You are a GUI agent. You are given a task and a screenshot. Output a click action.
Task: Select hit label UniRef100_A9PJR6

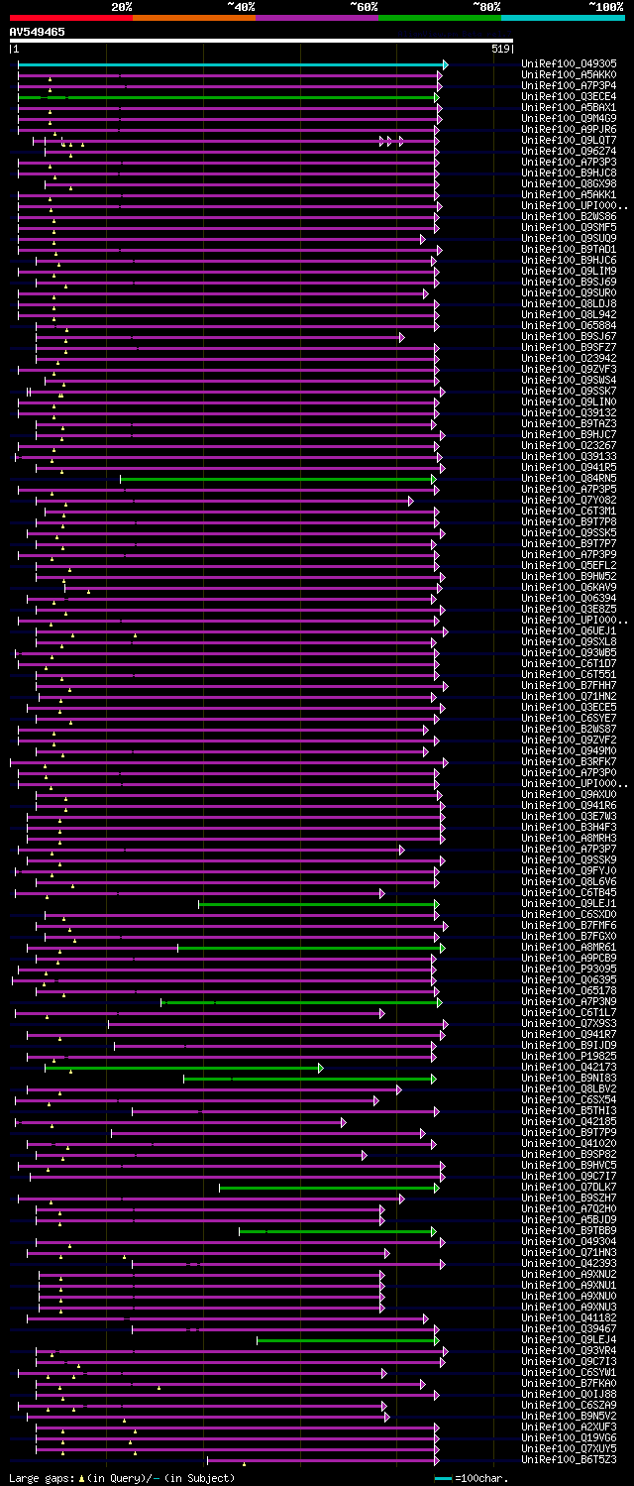[x=568, y=130]
